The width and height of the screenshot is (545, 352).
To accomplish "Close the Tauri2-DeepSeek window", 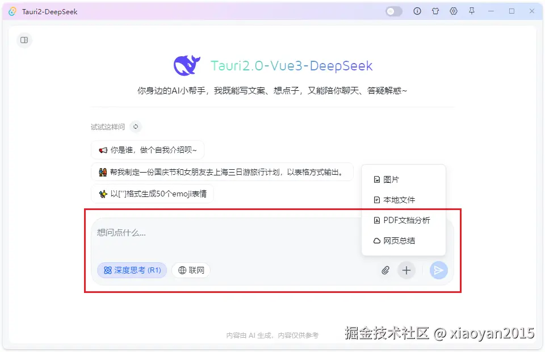I will 532,11.
